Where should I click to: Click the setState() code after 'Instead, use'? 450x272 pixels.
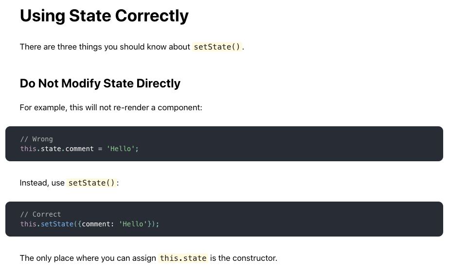pos(91,183)
